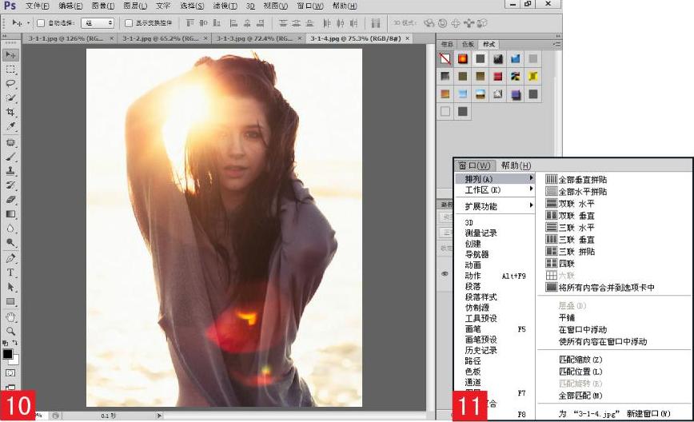This screenshot has height=422, width=694.
Task: Open the 视图(V) menu
Action: [275, 6]
